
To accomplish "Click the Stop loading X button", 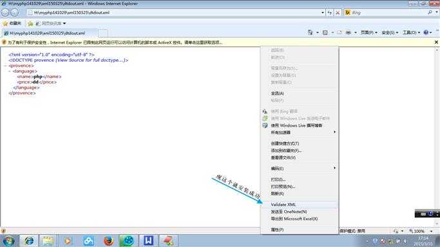I will (338, 13).
